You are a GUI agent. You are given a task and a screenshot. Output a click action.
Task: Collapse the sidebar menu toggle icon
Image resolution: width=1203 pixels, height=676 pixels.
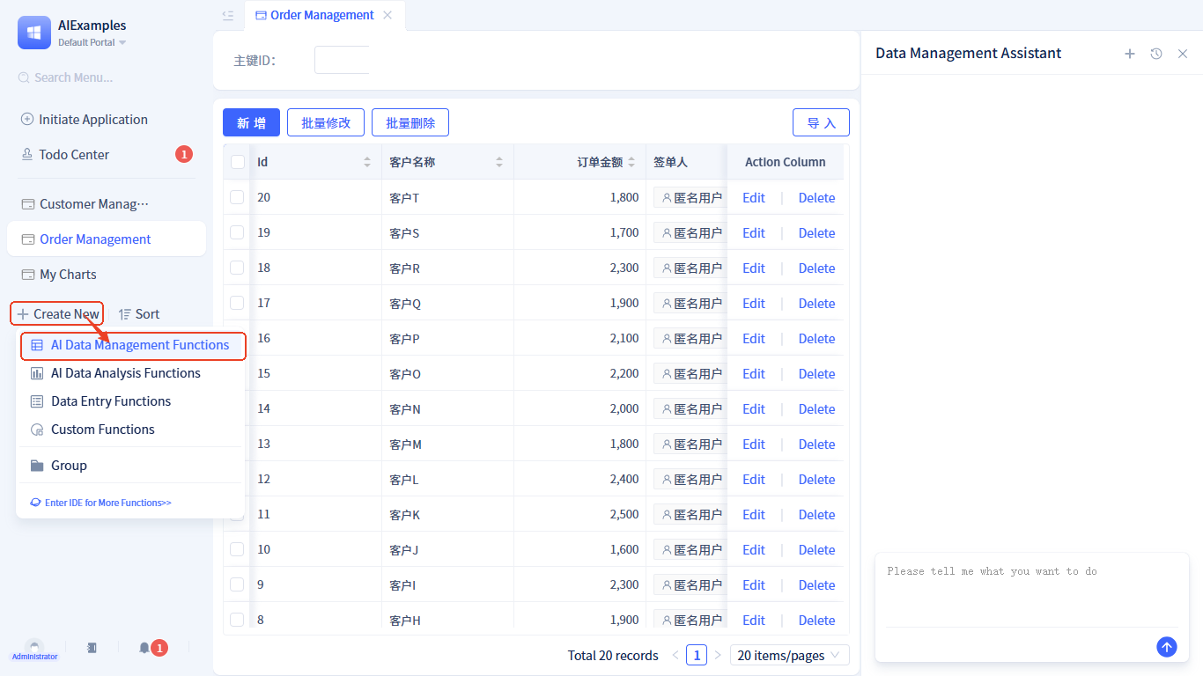click(x=228, y=15)
